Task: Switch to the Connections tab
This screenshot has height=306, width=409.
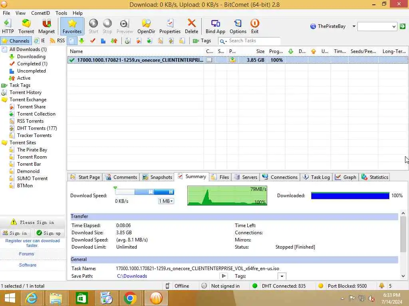Action: click(x=280, y=177)
